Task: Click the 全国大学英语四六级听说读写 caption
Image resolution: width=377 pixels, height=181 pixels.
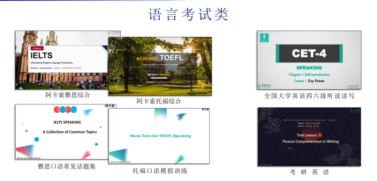Action: point(309,96)
